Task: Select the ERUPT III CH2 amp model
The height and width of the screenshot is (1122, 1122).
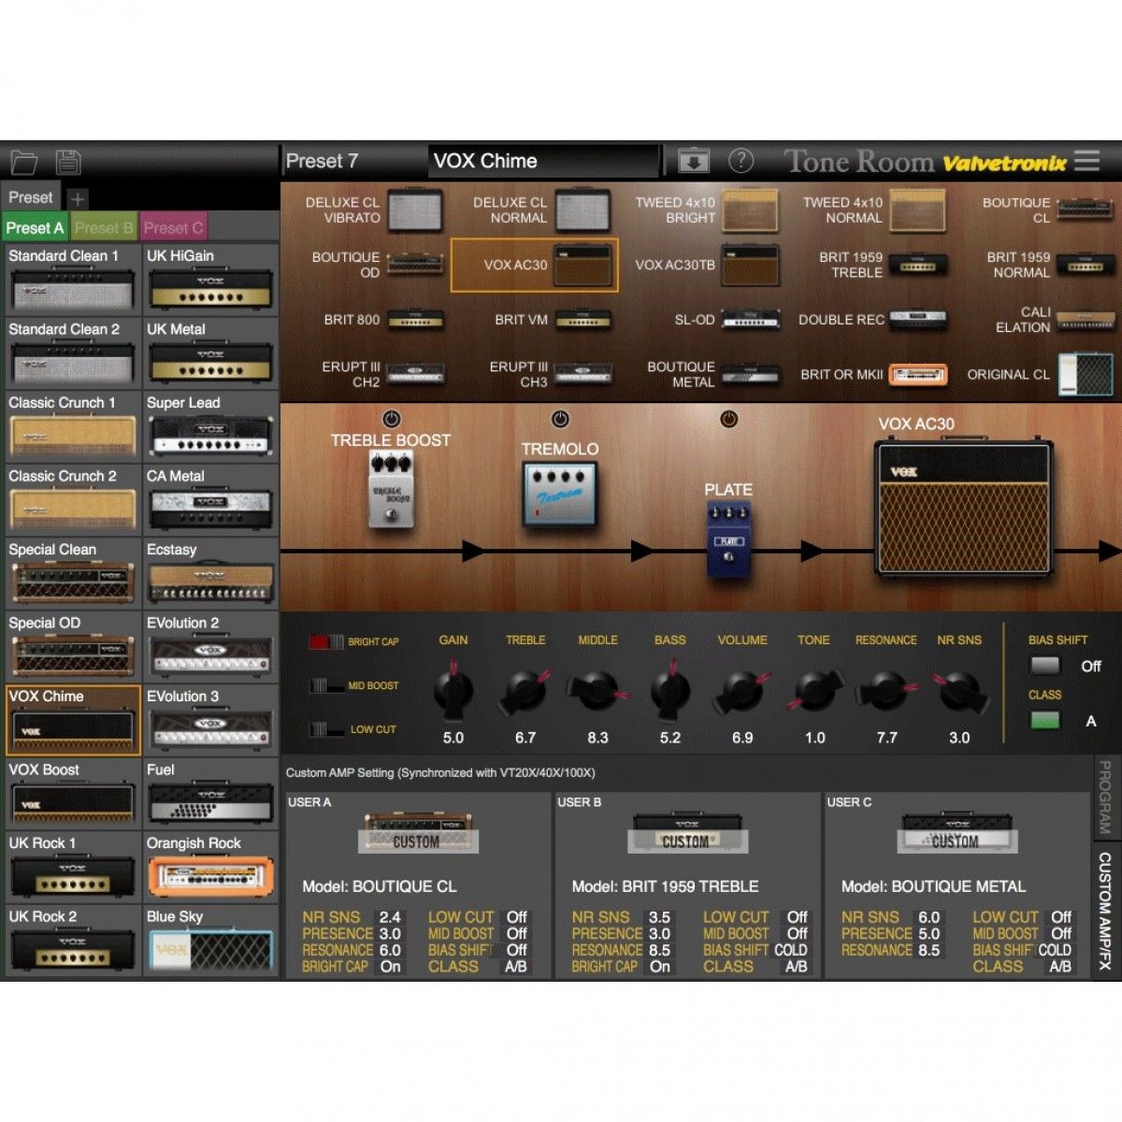Action: (383, 374)
